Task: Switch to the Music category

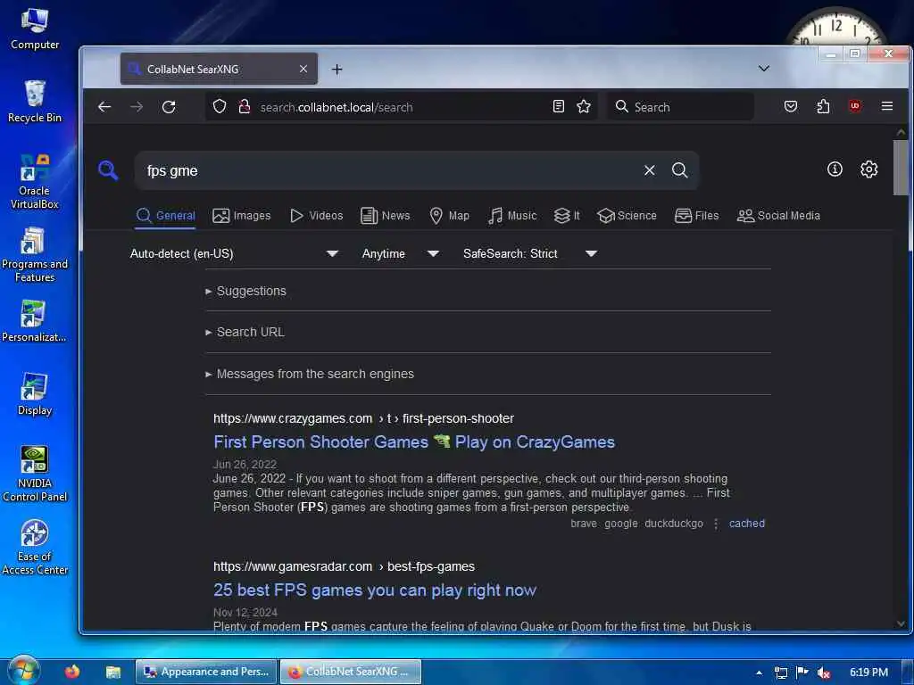Action: tap(512, 216)
